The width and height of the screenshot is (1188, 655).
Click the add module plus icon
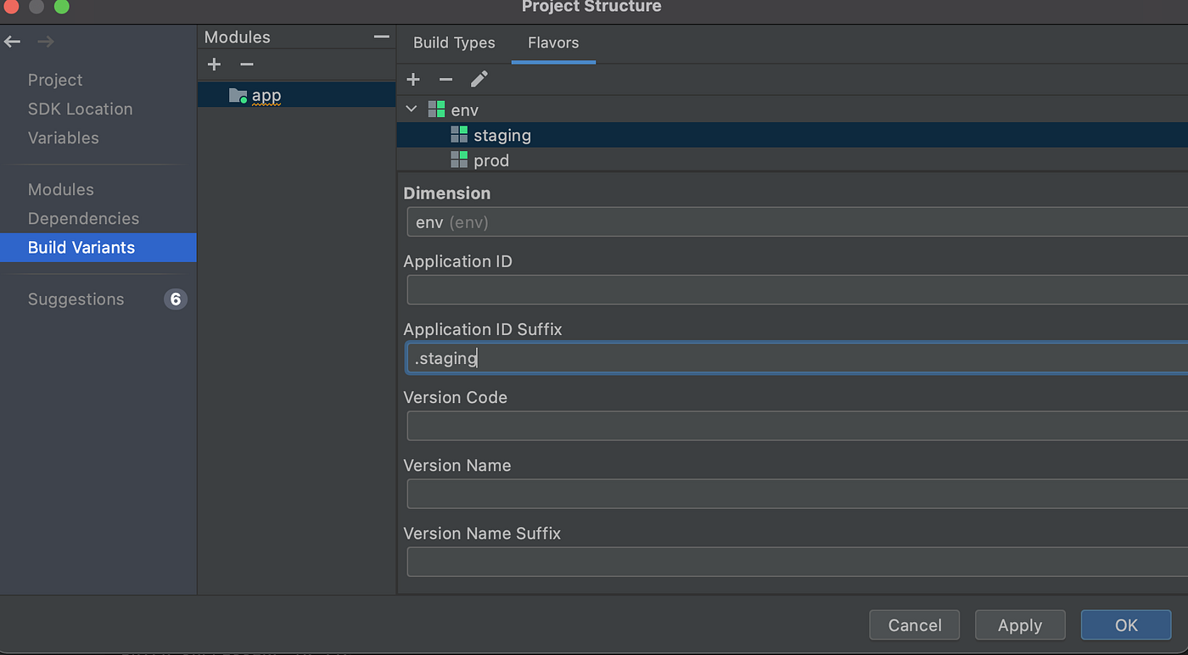(214, 64)
